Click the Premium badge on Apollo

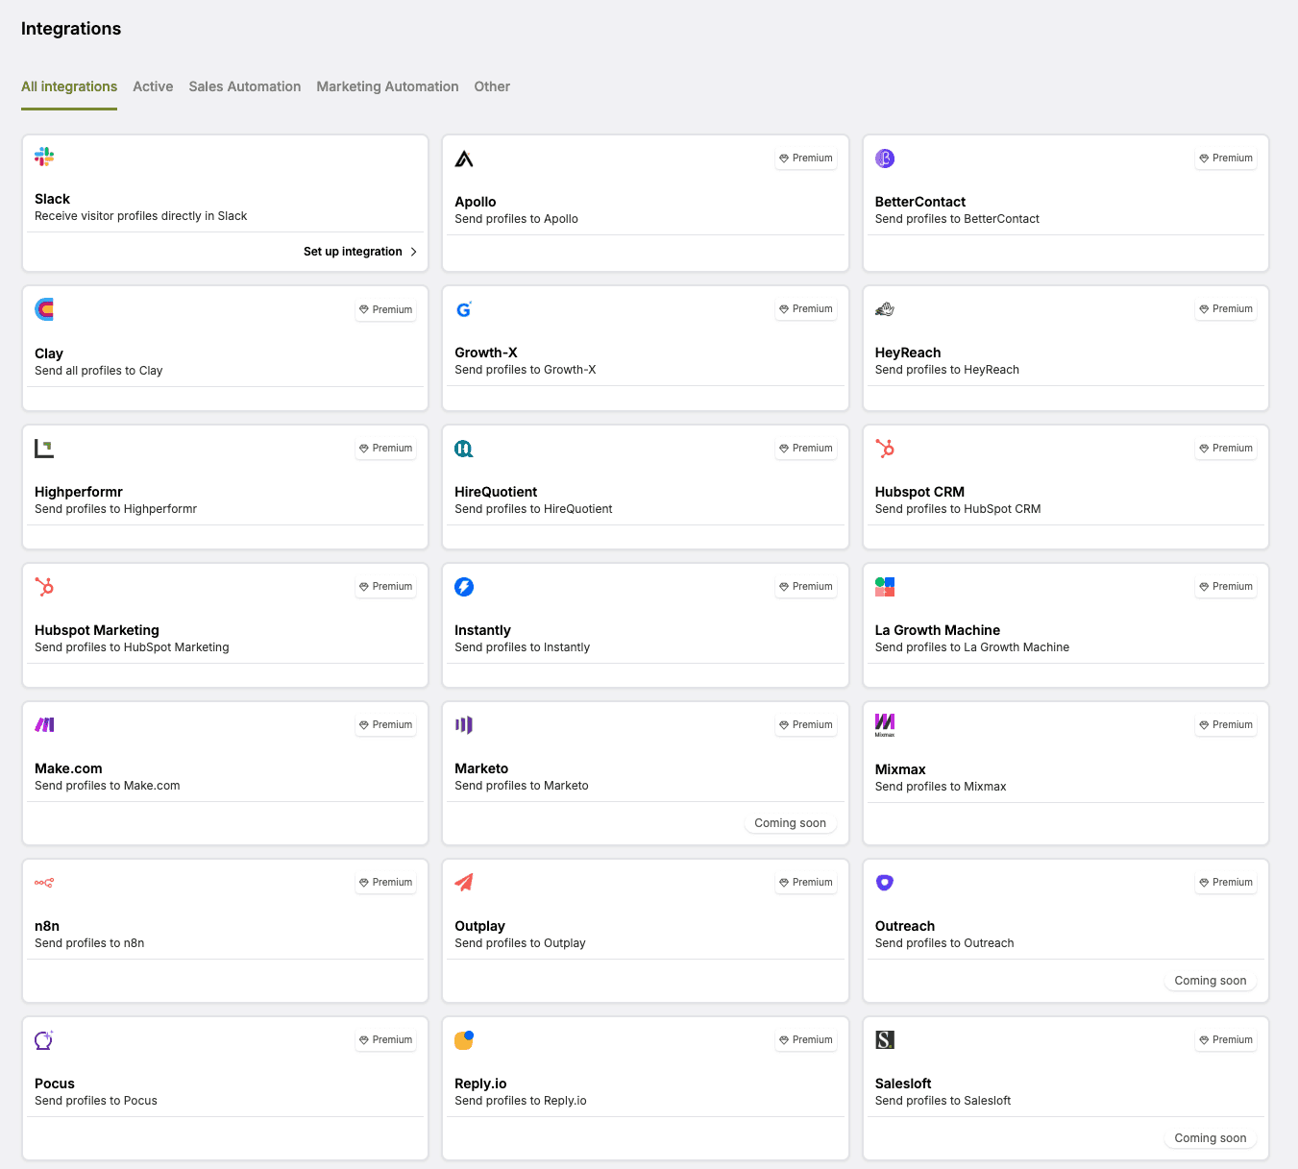(805, 158)
